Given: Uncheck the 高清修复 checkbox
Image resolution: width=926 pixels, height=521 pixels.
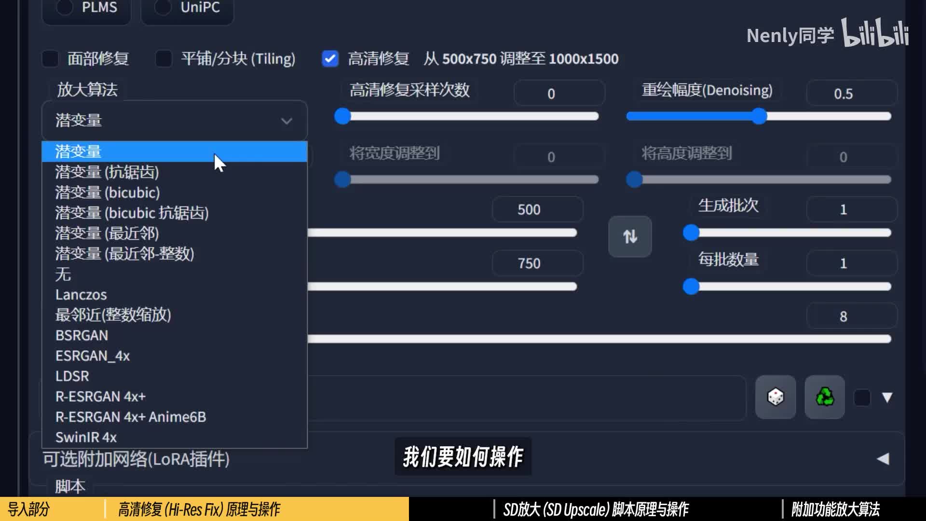Looking at the screenshot, I should point(330,59).
